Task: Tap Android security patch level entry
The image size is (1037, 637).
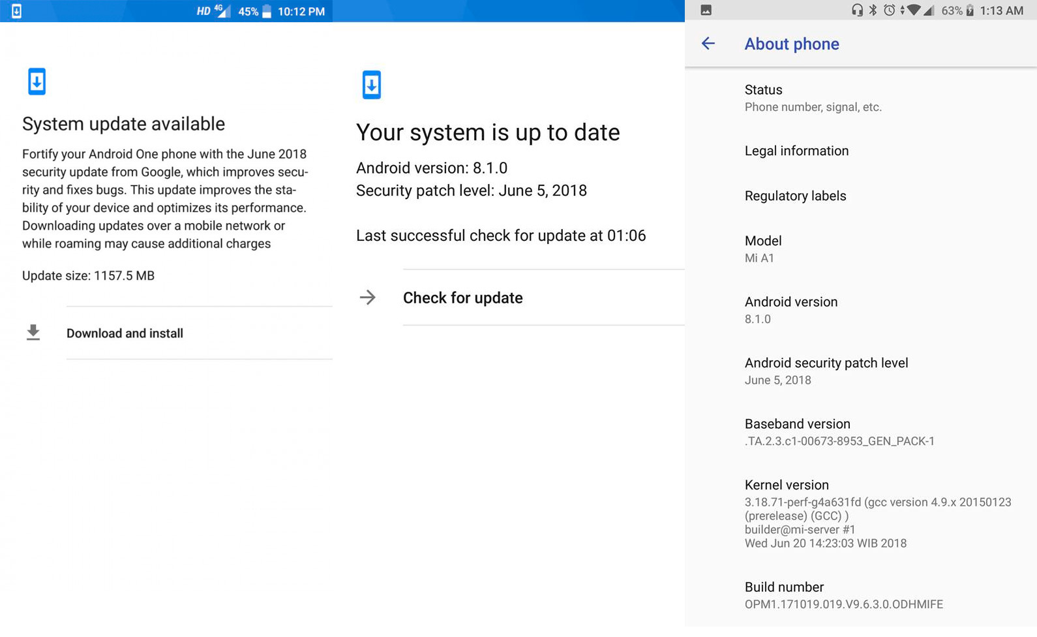Action: point(826,371)
